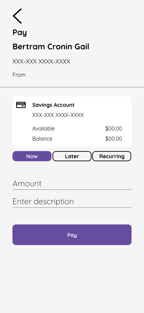Image resolution: width=144 pixels, height=313 pixels.
Task: Focus the Amount input field
Action: coord(72,184)
